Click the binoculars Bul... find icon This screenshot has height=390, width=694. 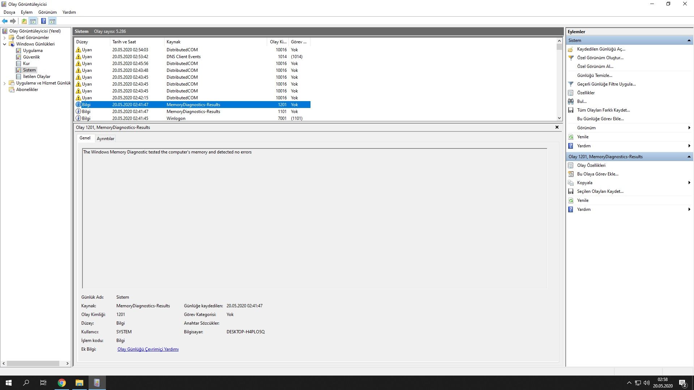point(571,101)
